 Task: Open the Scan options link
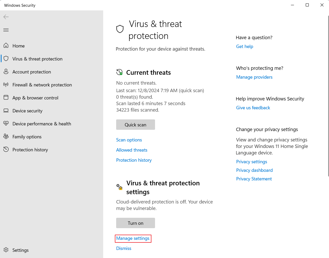tap(129, 140)
